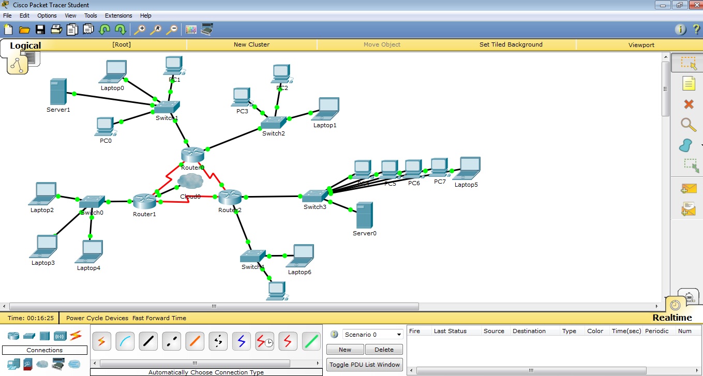Click Set Tiled Background
Viewport: 703px width, 376px height.
(x=511, y=45)
